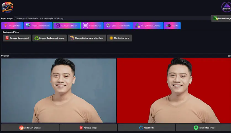The width and height of the screenshot is (231, 133).
Task: Click the Input Image label
Action: point(7,18)
